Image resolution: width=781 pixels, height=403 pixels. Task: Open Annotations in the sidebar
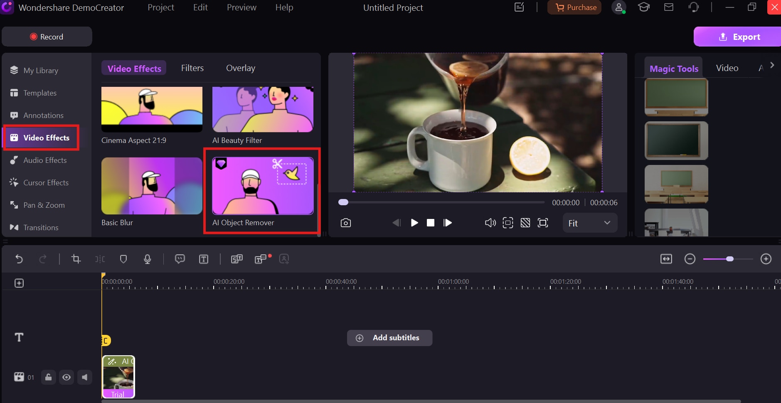43,115
